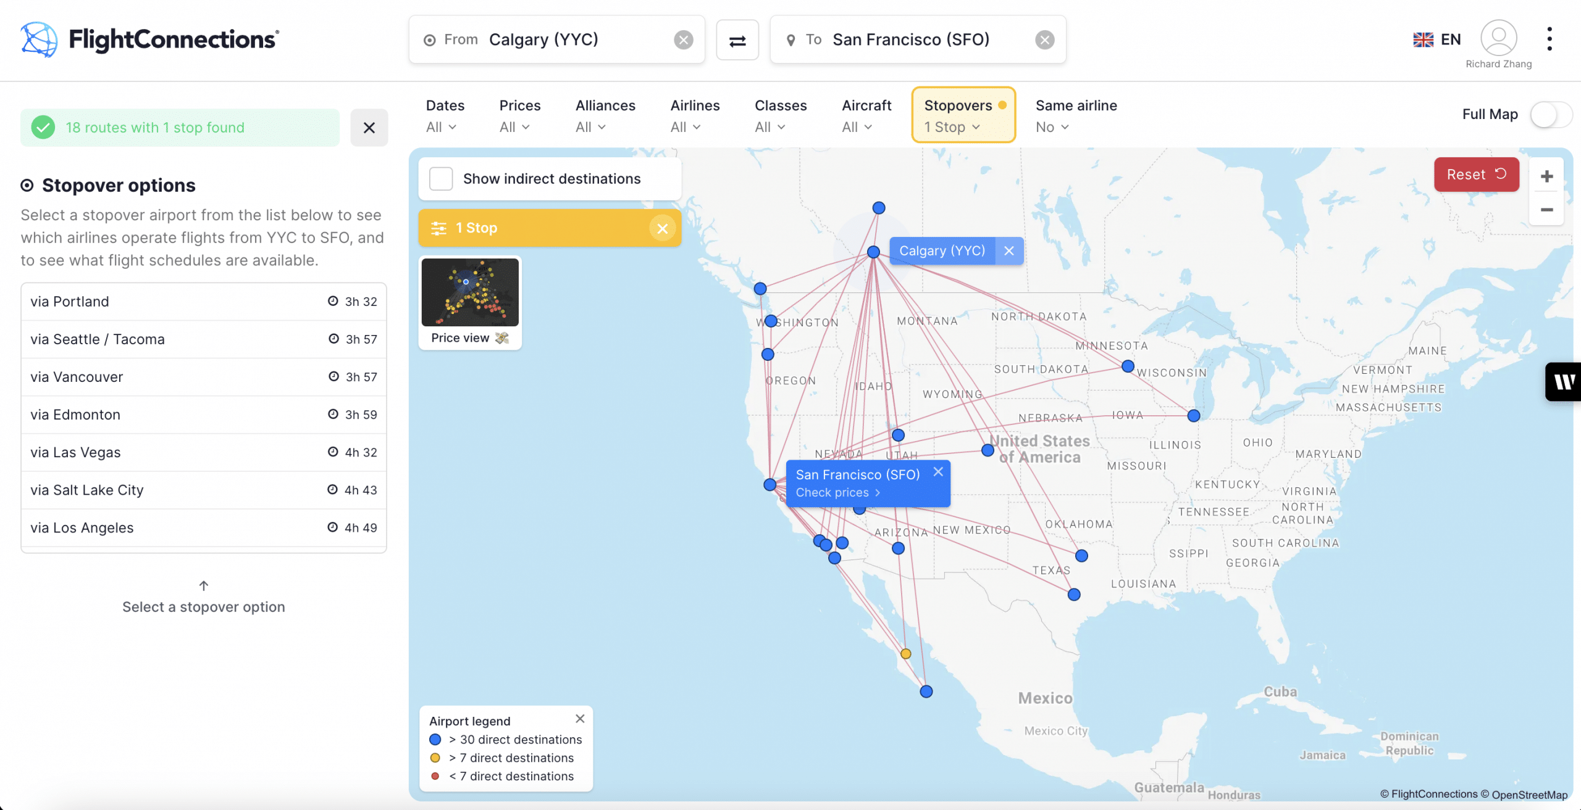Zoom out on the map with minus icon

tap(1546, 210)
